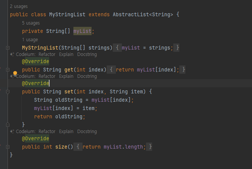Click 'oldString' in the declaration line
The width and height of the screenshot is (252, 169).
coord(68,100)
